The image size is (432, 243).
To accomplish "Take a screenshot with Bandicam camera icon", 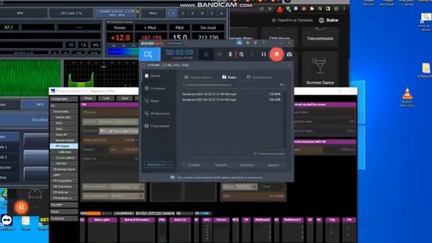I will pos(290,55).
